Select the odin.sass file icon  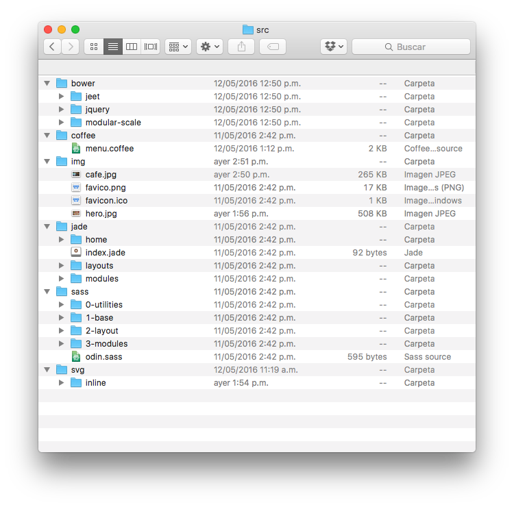click(76, 356)
